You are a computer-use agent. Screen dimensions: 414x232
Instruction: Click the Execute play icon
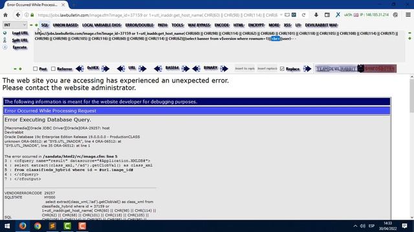pos(5,47)
